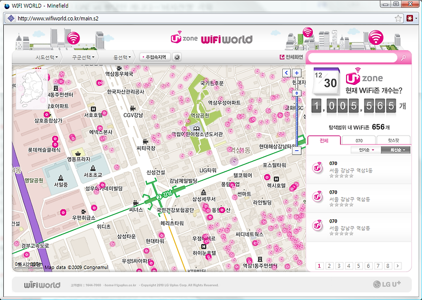Click the map zoom slider track
This screenshot has height=300, width=422.
click(x=296, y=121)
